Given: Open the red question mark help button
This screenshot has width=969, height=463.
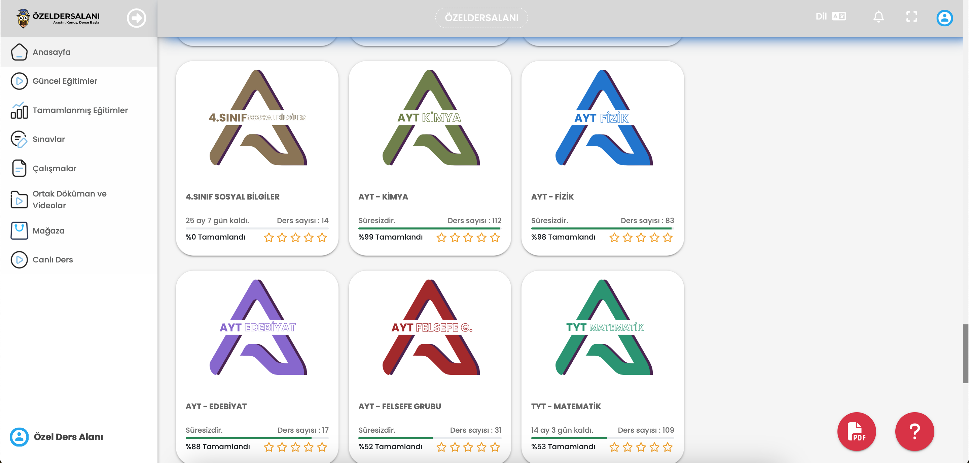Looking at the screenshot, I should coord(914,431).
